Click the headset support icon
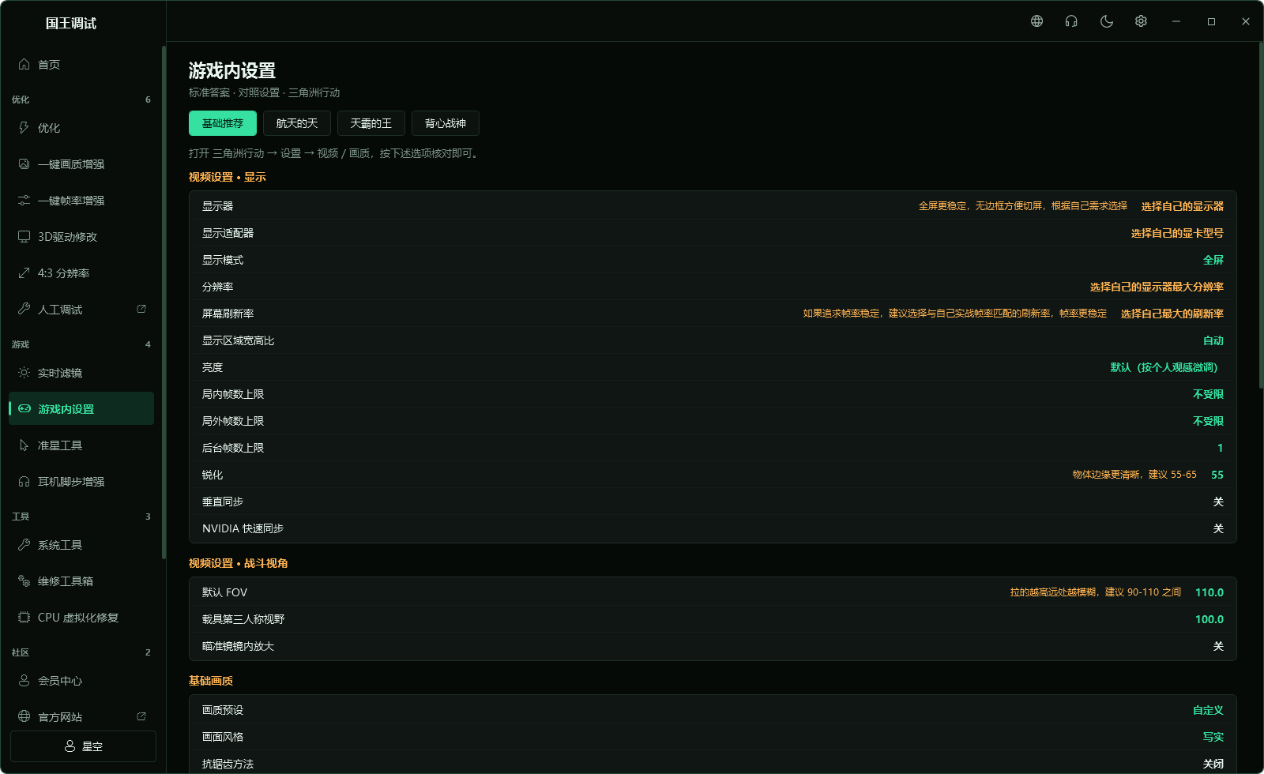 pyautogui.click(x=1071, y=21)
